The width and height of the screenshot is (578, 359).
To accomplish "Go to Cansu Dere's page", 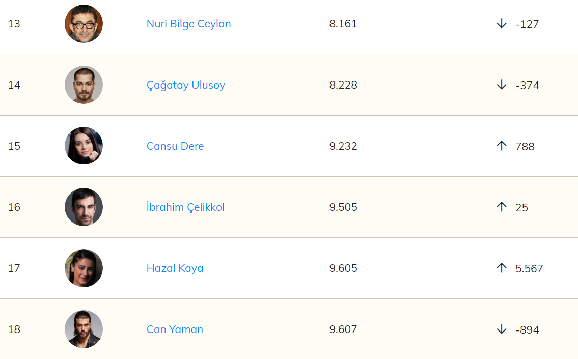I will click(175, 146).
